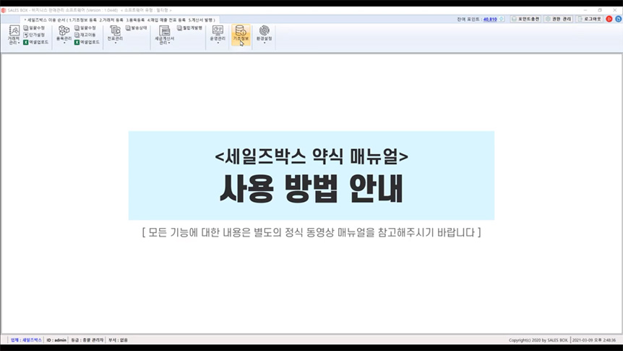
Task: Open 운영관리 (operations management) icon
Action: pyautogui.click(x=218, y=33)
